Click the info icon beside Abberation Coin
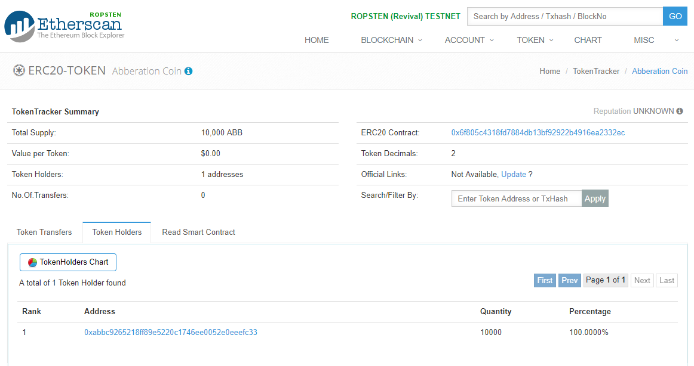This screenshot has height=366, width=694. pos(189,71)
